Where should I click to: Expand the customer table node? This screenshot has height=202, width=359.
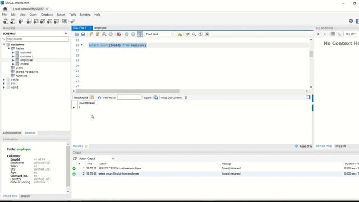point(13,52)
